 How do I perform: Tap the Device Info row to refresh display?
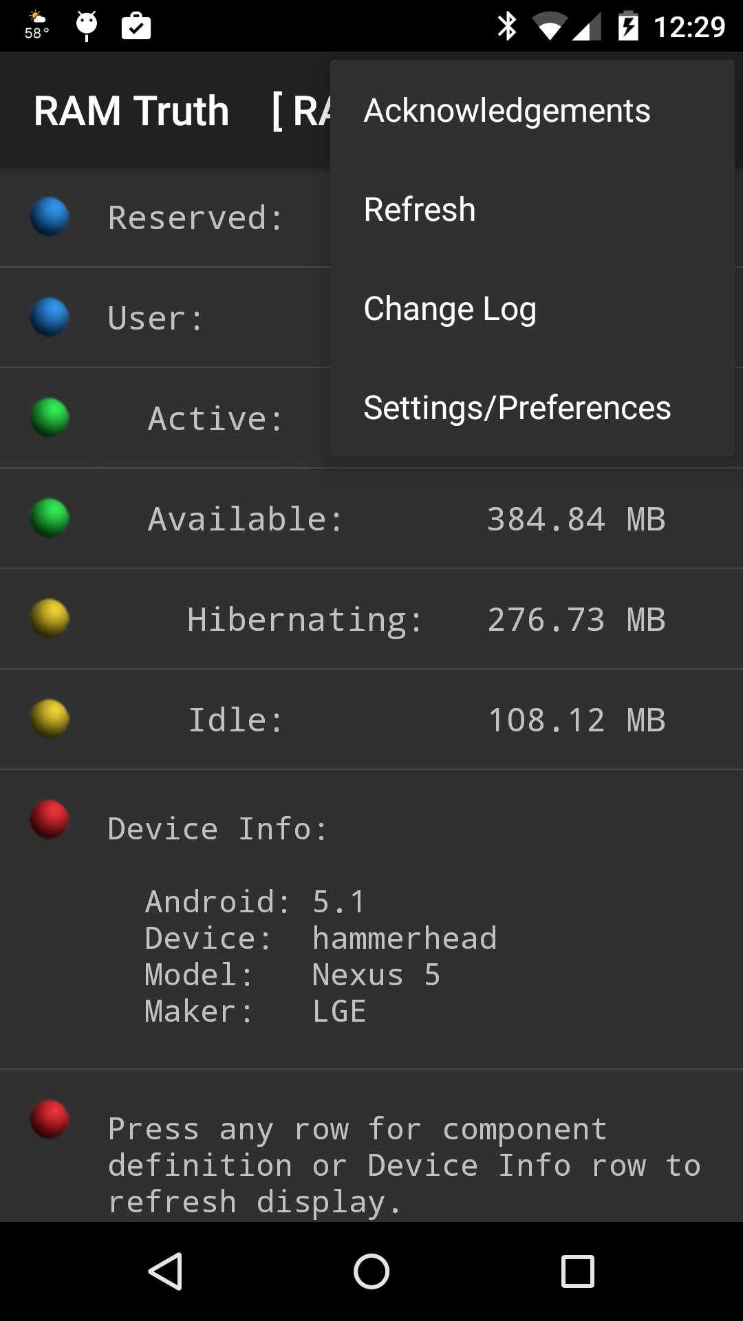371,920
